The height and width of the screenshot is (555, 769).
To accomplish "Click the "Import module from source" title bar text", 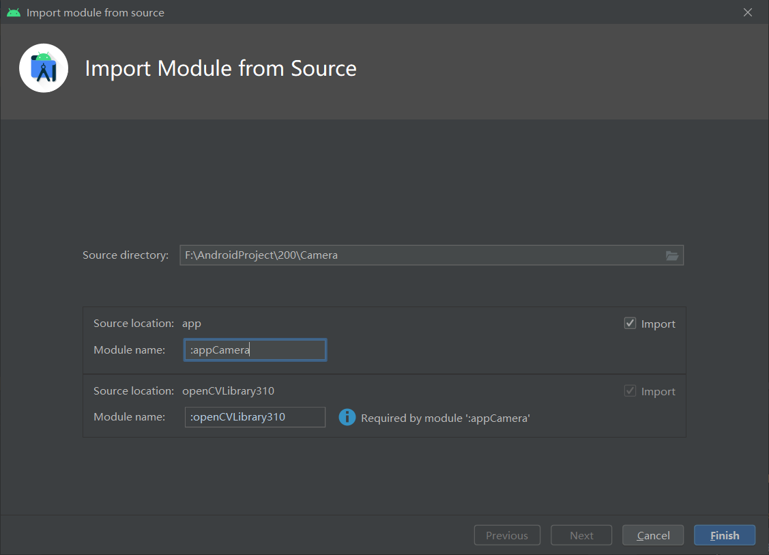I will (x=96, y=12).
